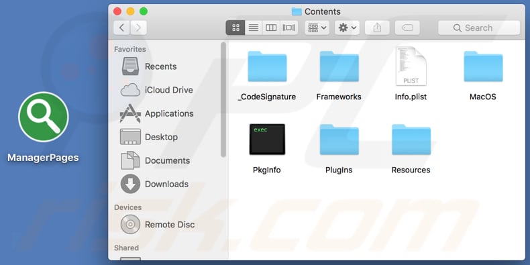Click the "Resources" file name label
Screen dimensions: 530x265
(411, 170)
